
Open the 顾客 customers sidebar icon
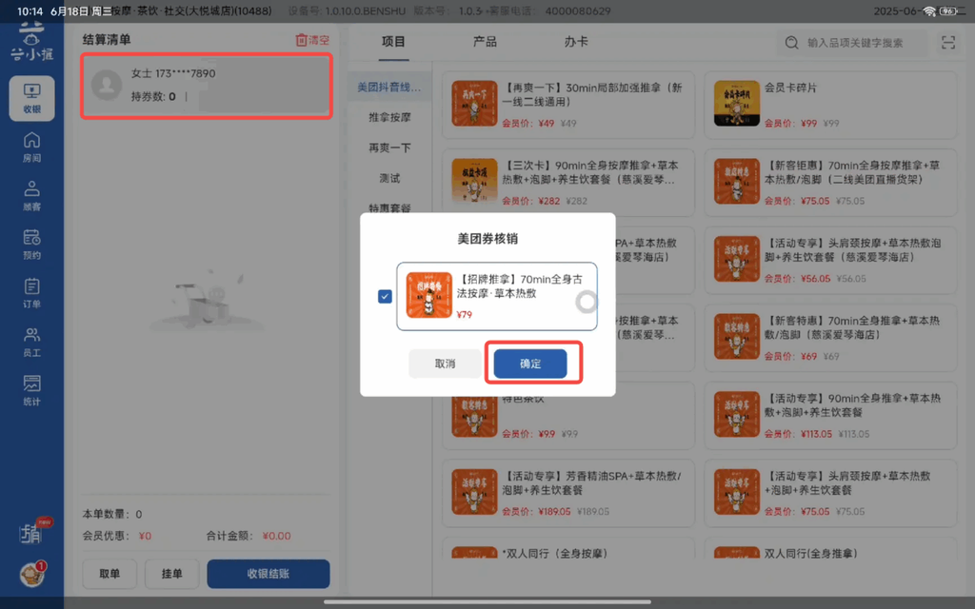click(x=31, y=196)
